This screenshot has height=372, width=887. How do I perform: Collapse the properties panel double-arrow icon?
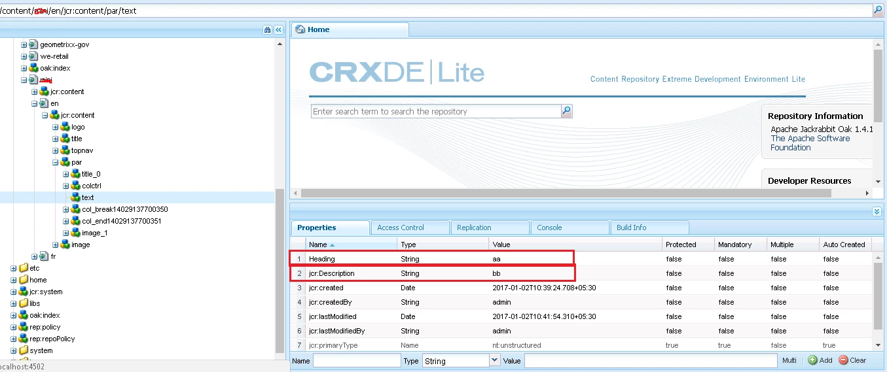(877, 211)
